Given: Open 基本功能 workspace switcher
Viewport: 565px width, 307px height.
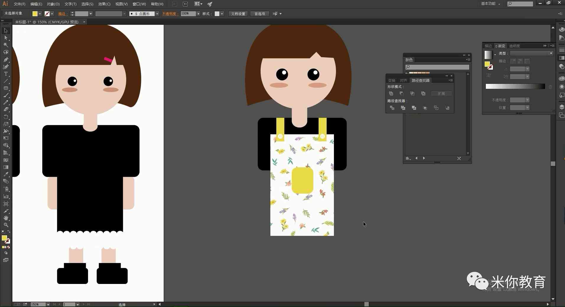Looking at the screenshot, I should tap(491, 4).
